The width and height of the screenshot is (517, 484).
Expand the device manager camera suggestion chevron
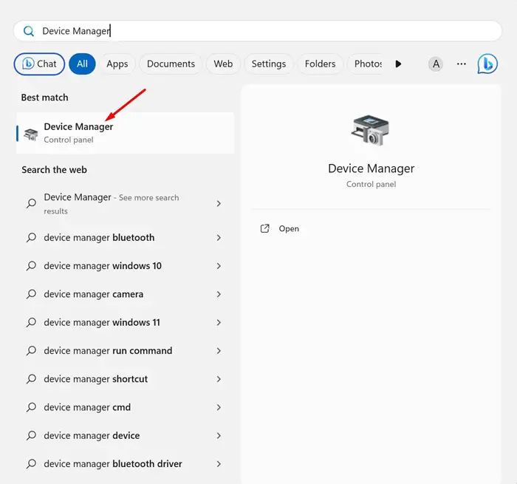(219, 294)
